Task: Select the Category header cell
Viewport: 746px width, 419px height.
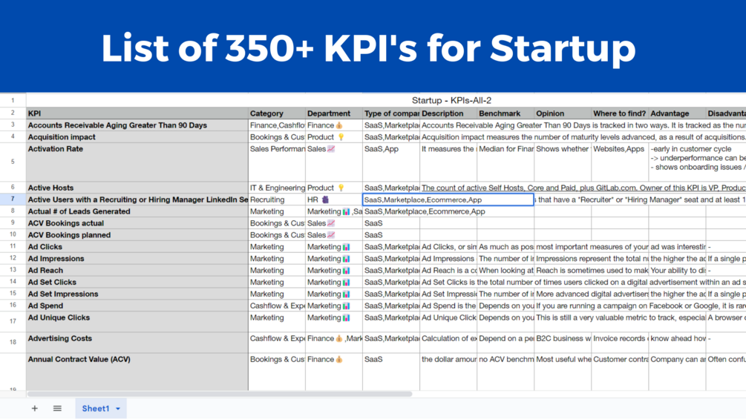Action: click(277, 113)
